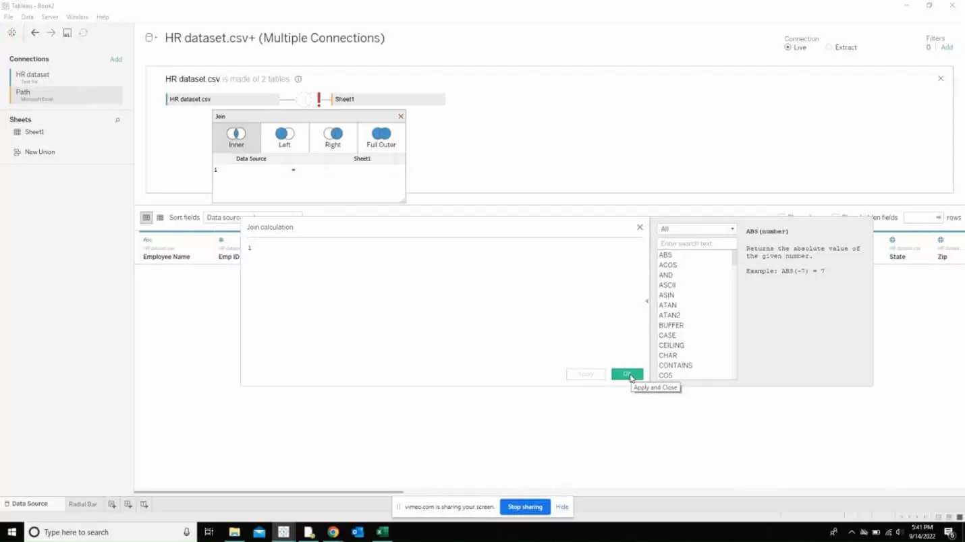Screen dimensions: 965x542
Task: Click the Abc type icon above Employee Name
Action: [148, 240]
